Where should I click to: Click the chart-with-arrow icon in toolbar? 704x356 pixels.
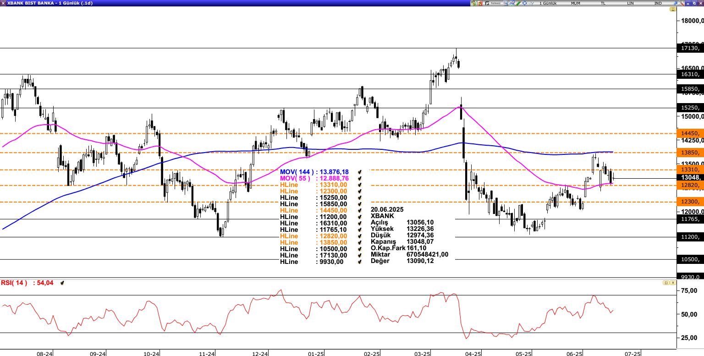[x=511, y=3]
